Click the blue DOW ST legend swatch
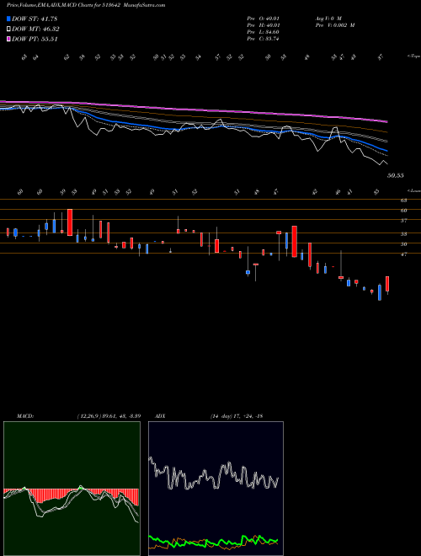 8,19
